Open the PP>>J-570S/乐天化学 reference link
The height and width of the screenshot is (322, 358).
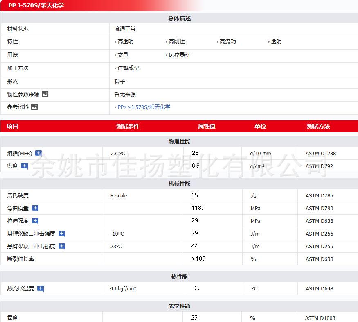[144, 107]
